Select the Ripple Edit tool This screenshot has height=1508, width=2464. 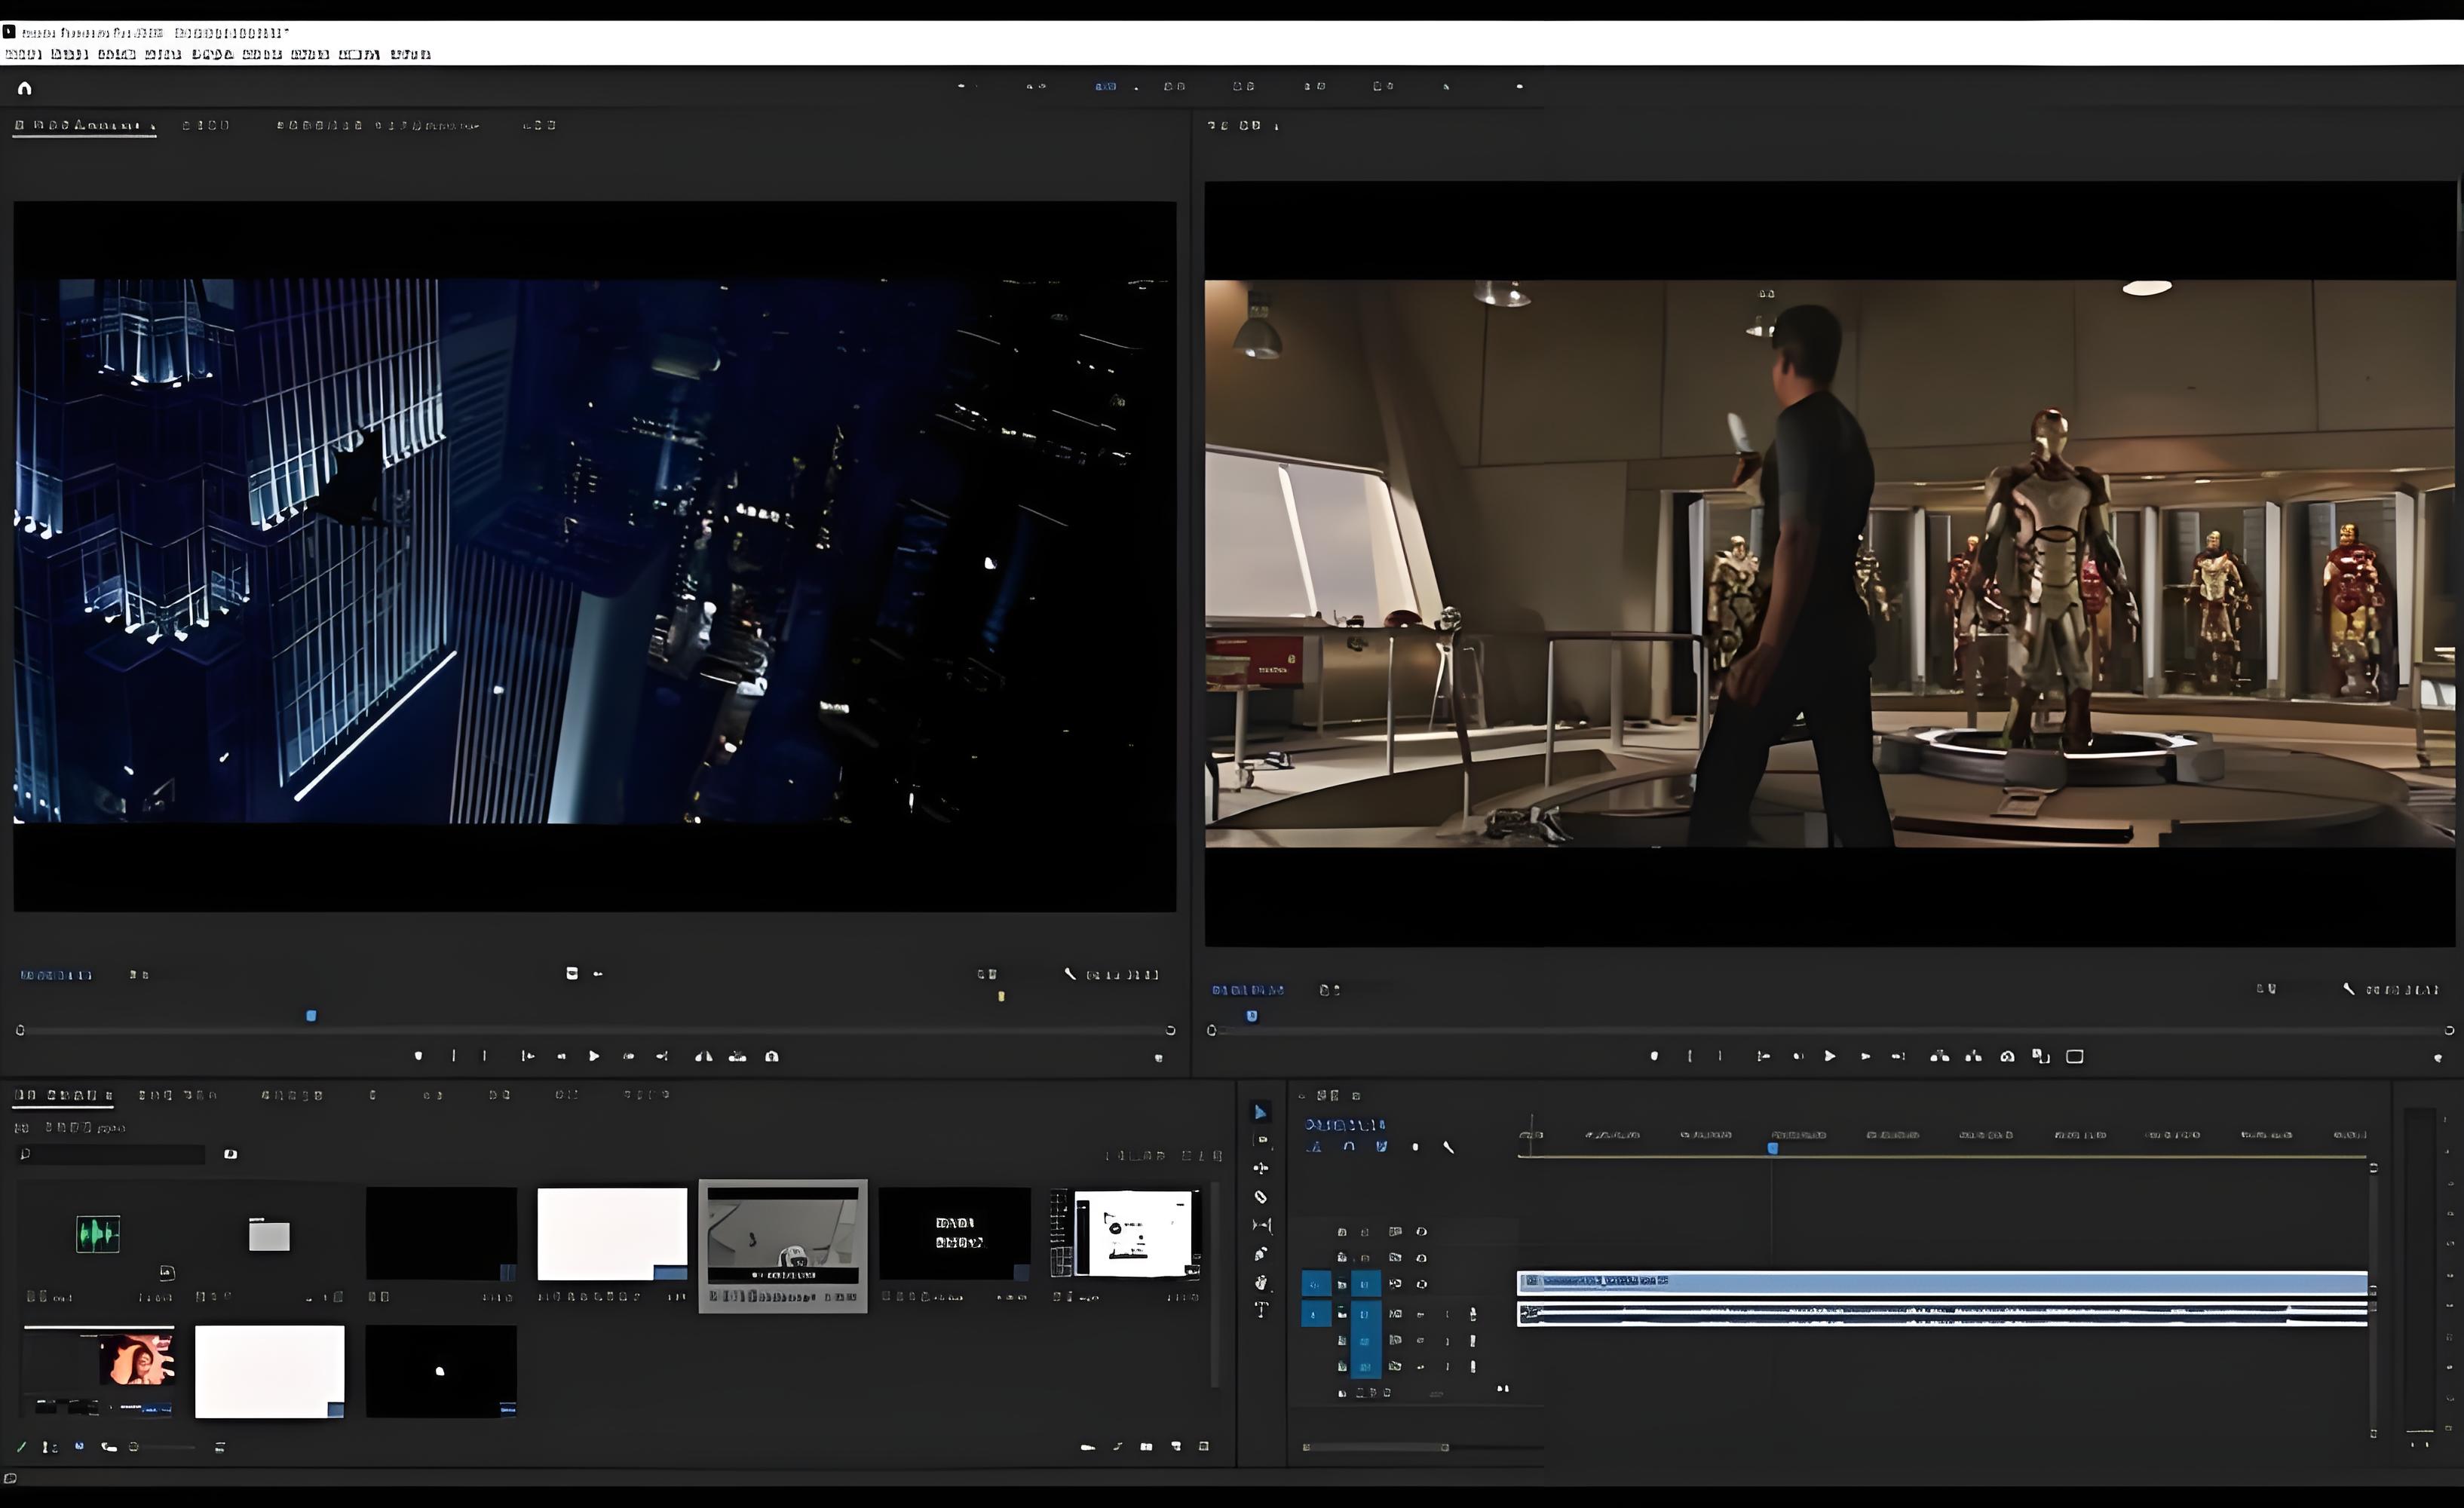pyautogui.click(x=1261, y=1168)
